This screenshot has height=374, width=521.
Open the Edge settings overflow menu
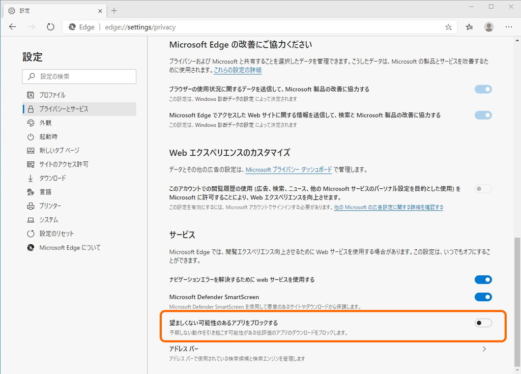(x=508, y=26)
